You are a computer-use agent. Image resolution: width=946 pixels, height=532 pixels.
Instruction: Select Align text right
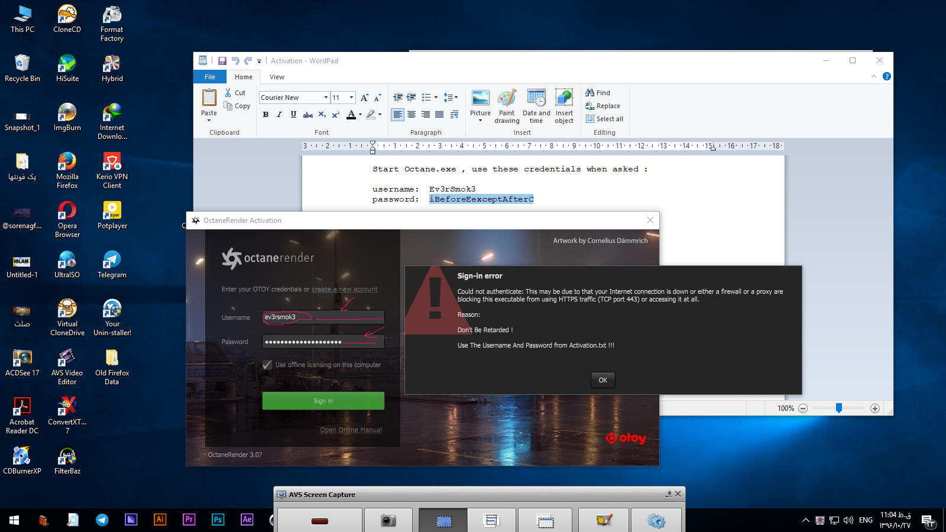coord(425,115)
